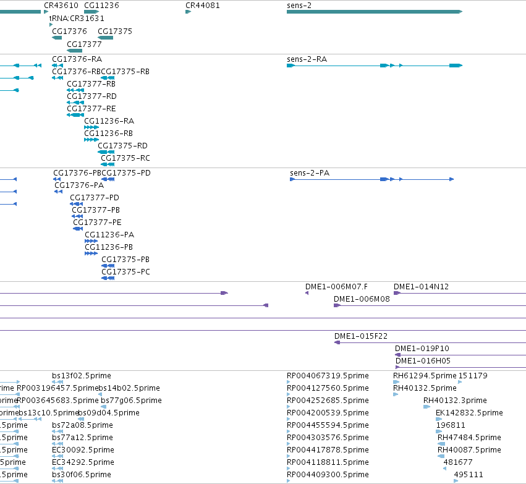Select the sens-2-PA protein label
Viewport: 526px width, 484px height.
(x=310, y=172)
